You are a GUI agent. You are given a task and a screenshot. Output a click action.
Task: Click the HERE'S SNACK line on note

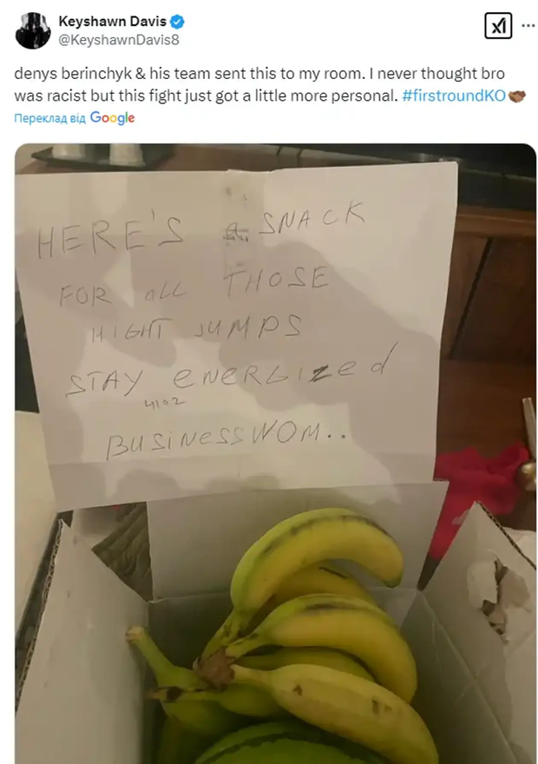(200, 228)
